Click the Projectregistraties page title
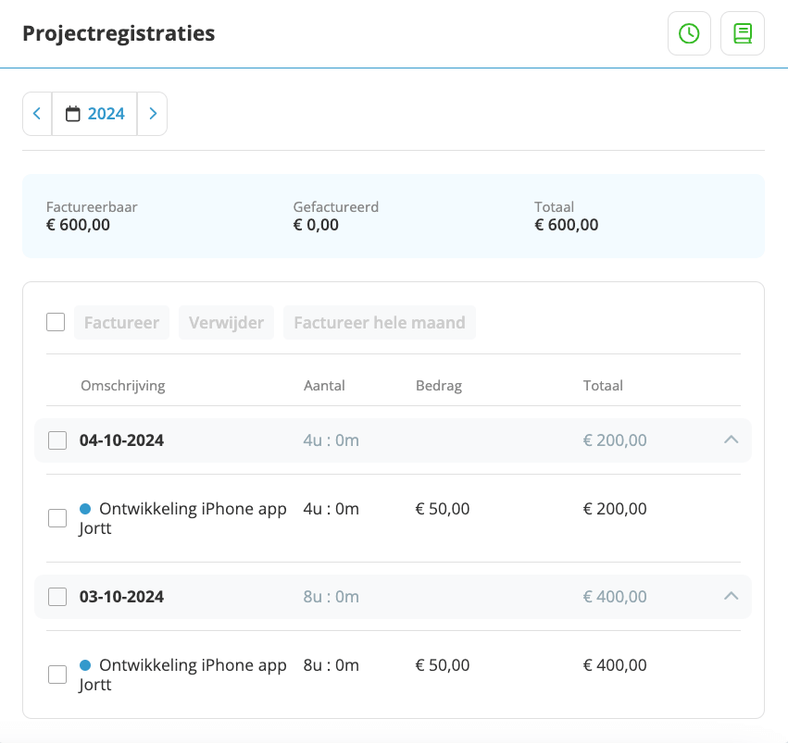Screen dimensions: 788x743 [x=119, y=33]
